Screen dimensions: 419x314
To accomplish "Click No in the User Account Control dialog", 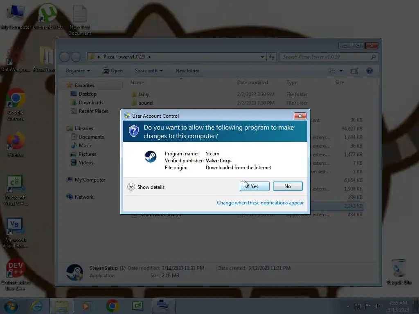I will click(x=288, y=186).
